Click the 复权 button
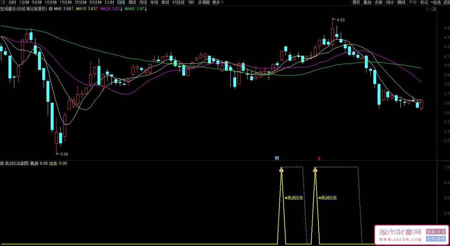This screenshot has height=246, width=450. 356,2
